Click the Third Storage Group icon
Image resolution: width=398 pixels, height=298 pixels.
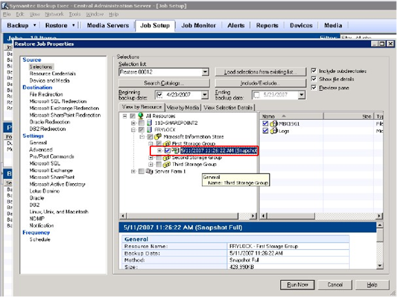pyautogui.click(x=166, y=164)
